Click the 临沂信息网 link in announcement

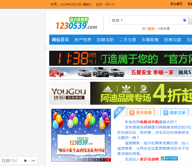coord(149,159)
